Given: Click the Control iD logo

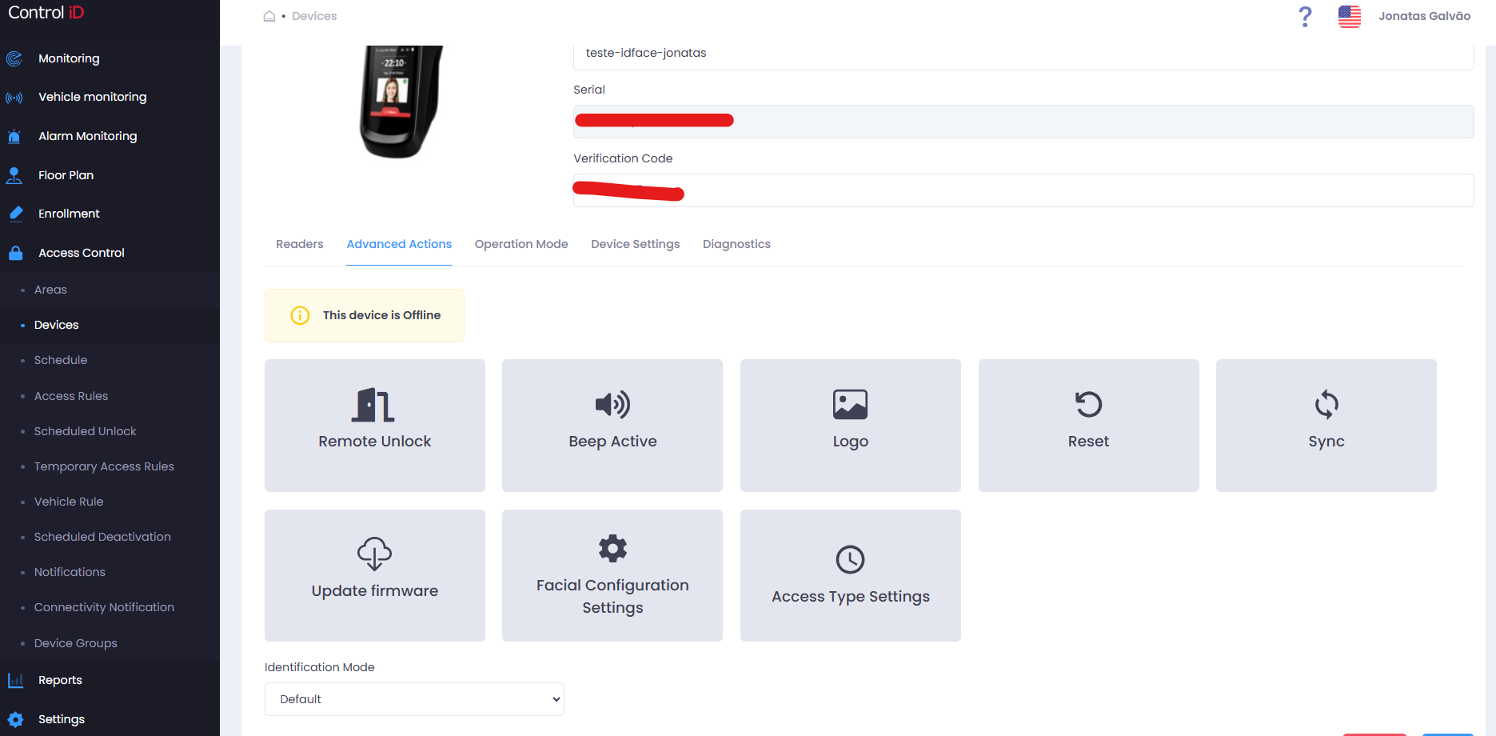Looking at the screenshot, I should [x=46, y=13].
